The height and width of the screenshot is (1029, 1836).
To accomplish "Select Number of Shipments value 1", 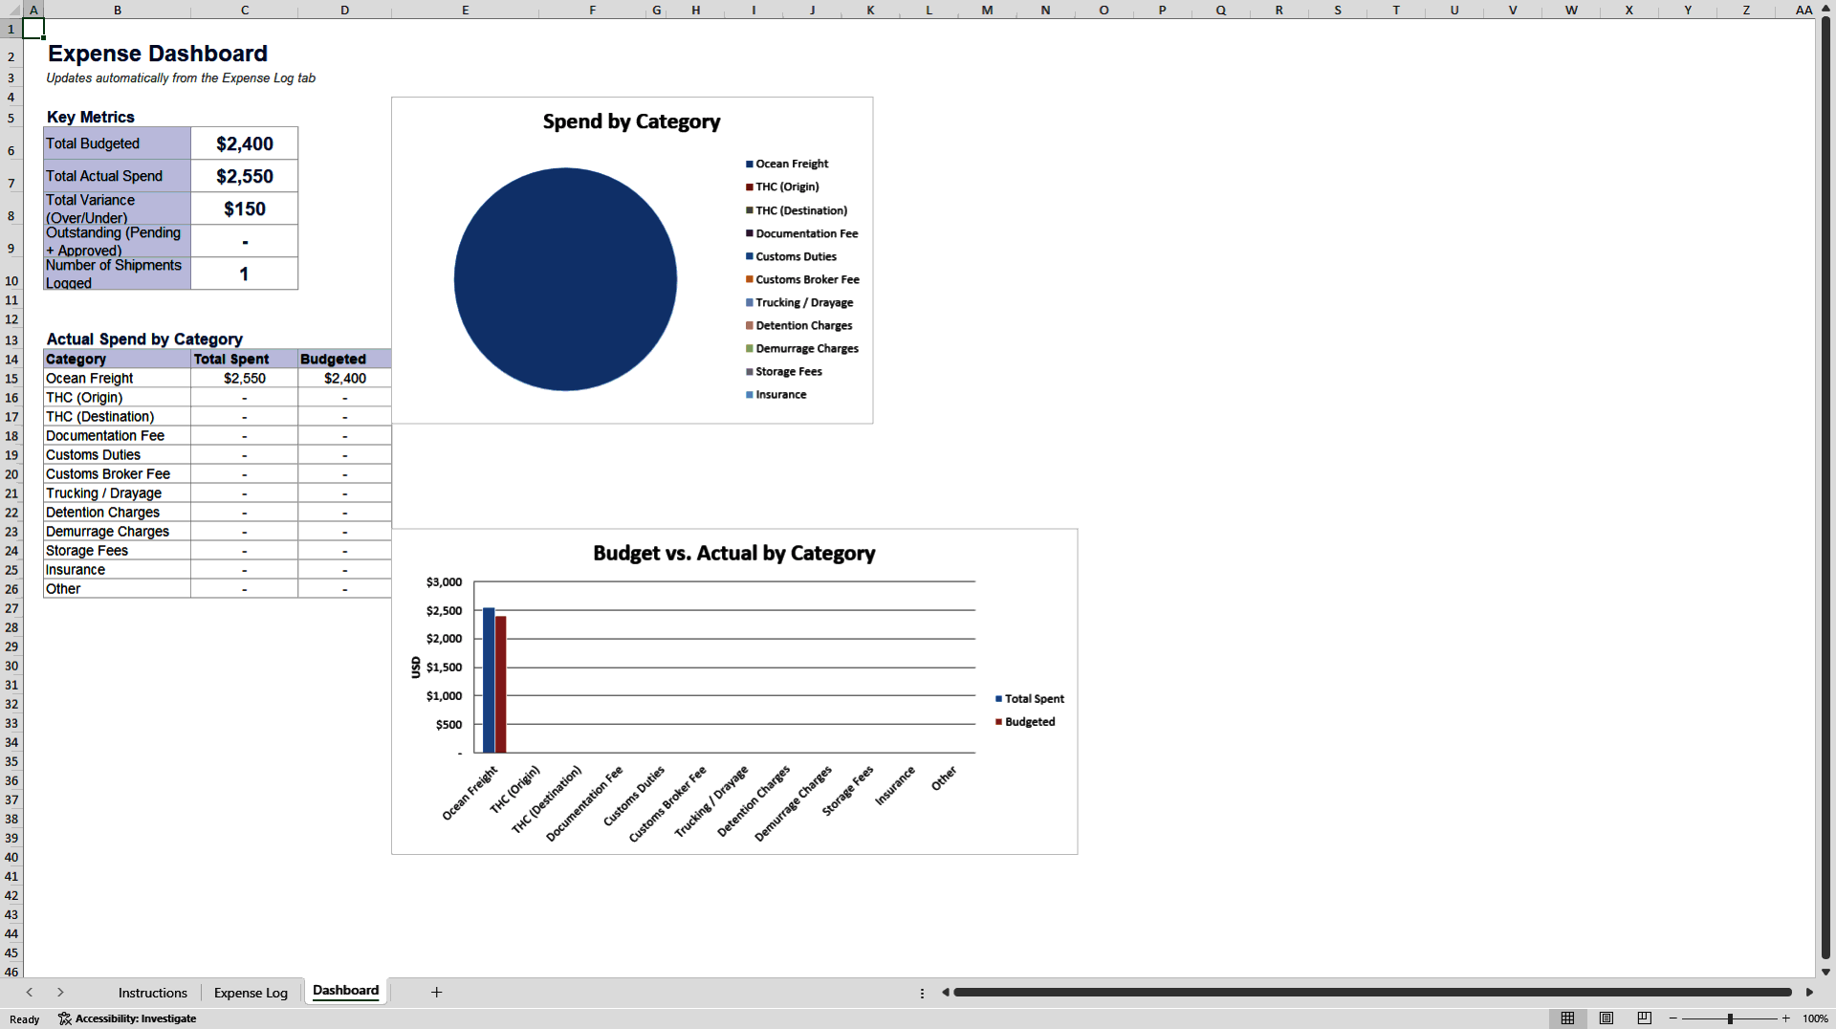I will pyautogui.click(x=244, y=274).
